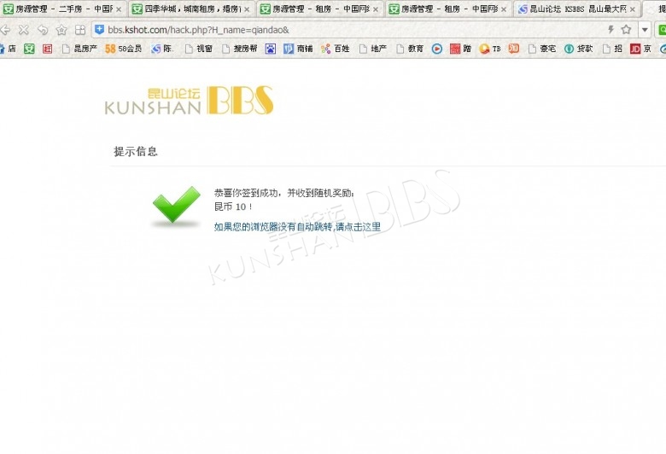The width and height of the screenshot is (666, 454).
Task: Click the star icon beside the restore arrow
Action: [61, 30]
